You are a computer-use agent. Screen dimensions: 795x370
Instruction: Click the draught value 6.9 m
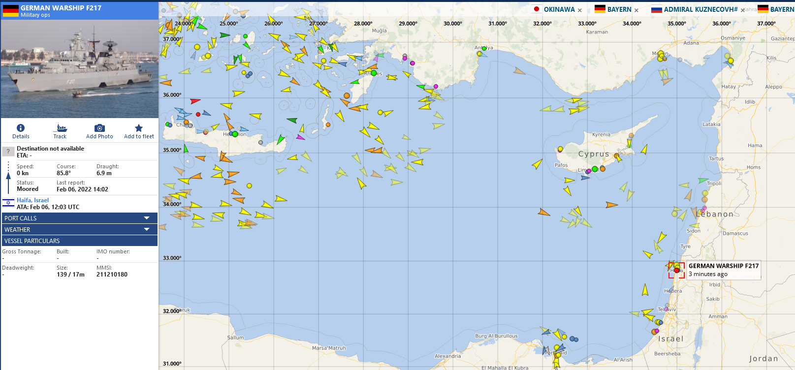tap(104, 173)
